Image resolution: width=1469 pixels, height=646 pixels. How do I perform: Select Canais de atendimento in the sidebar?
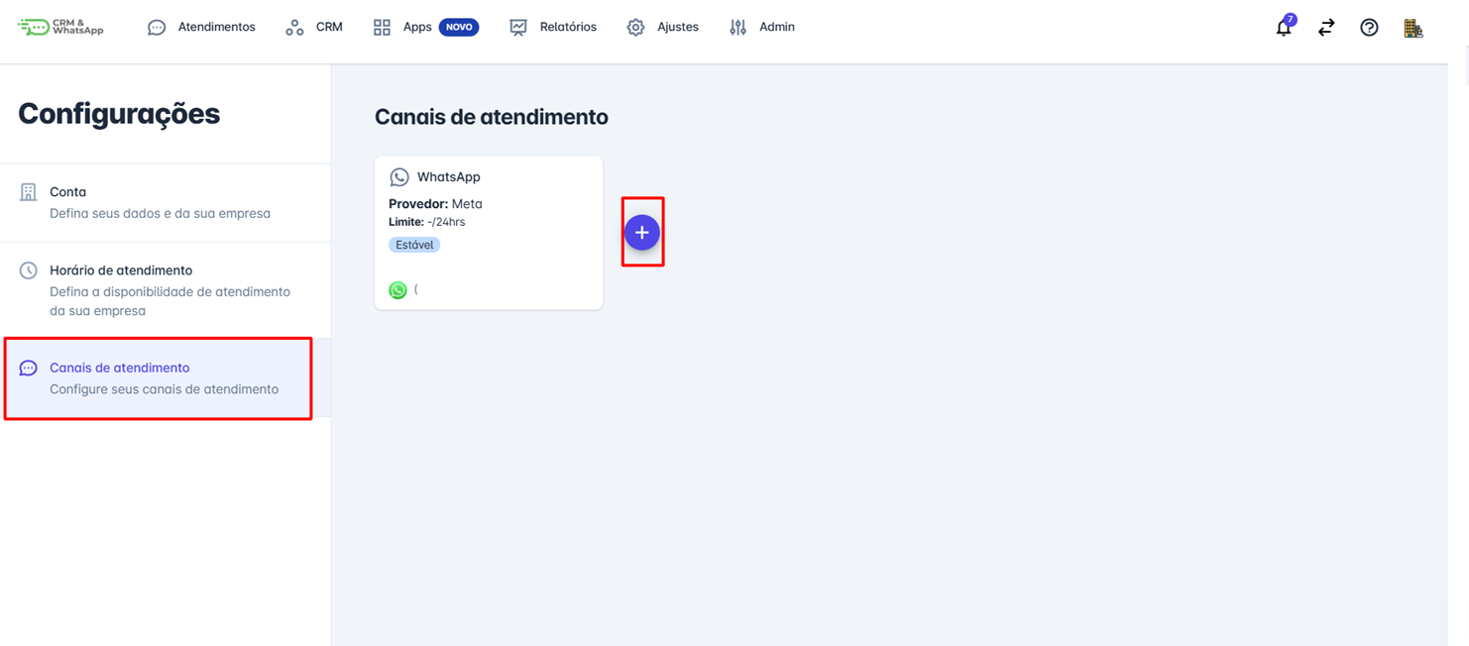point(119,368)
